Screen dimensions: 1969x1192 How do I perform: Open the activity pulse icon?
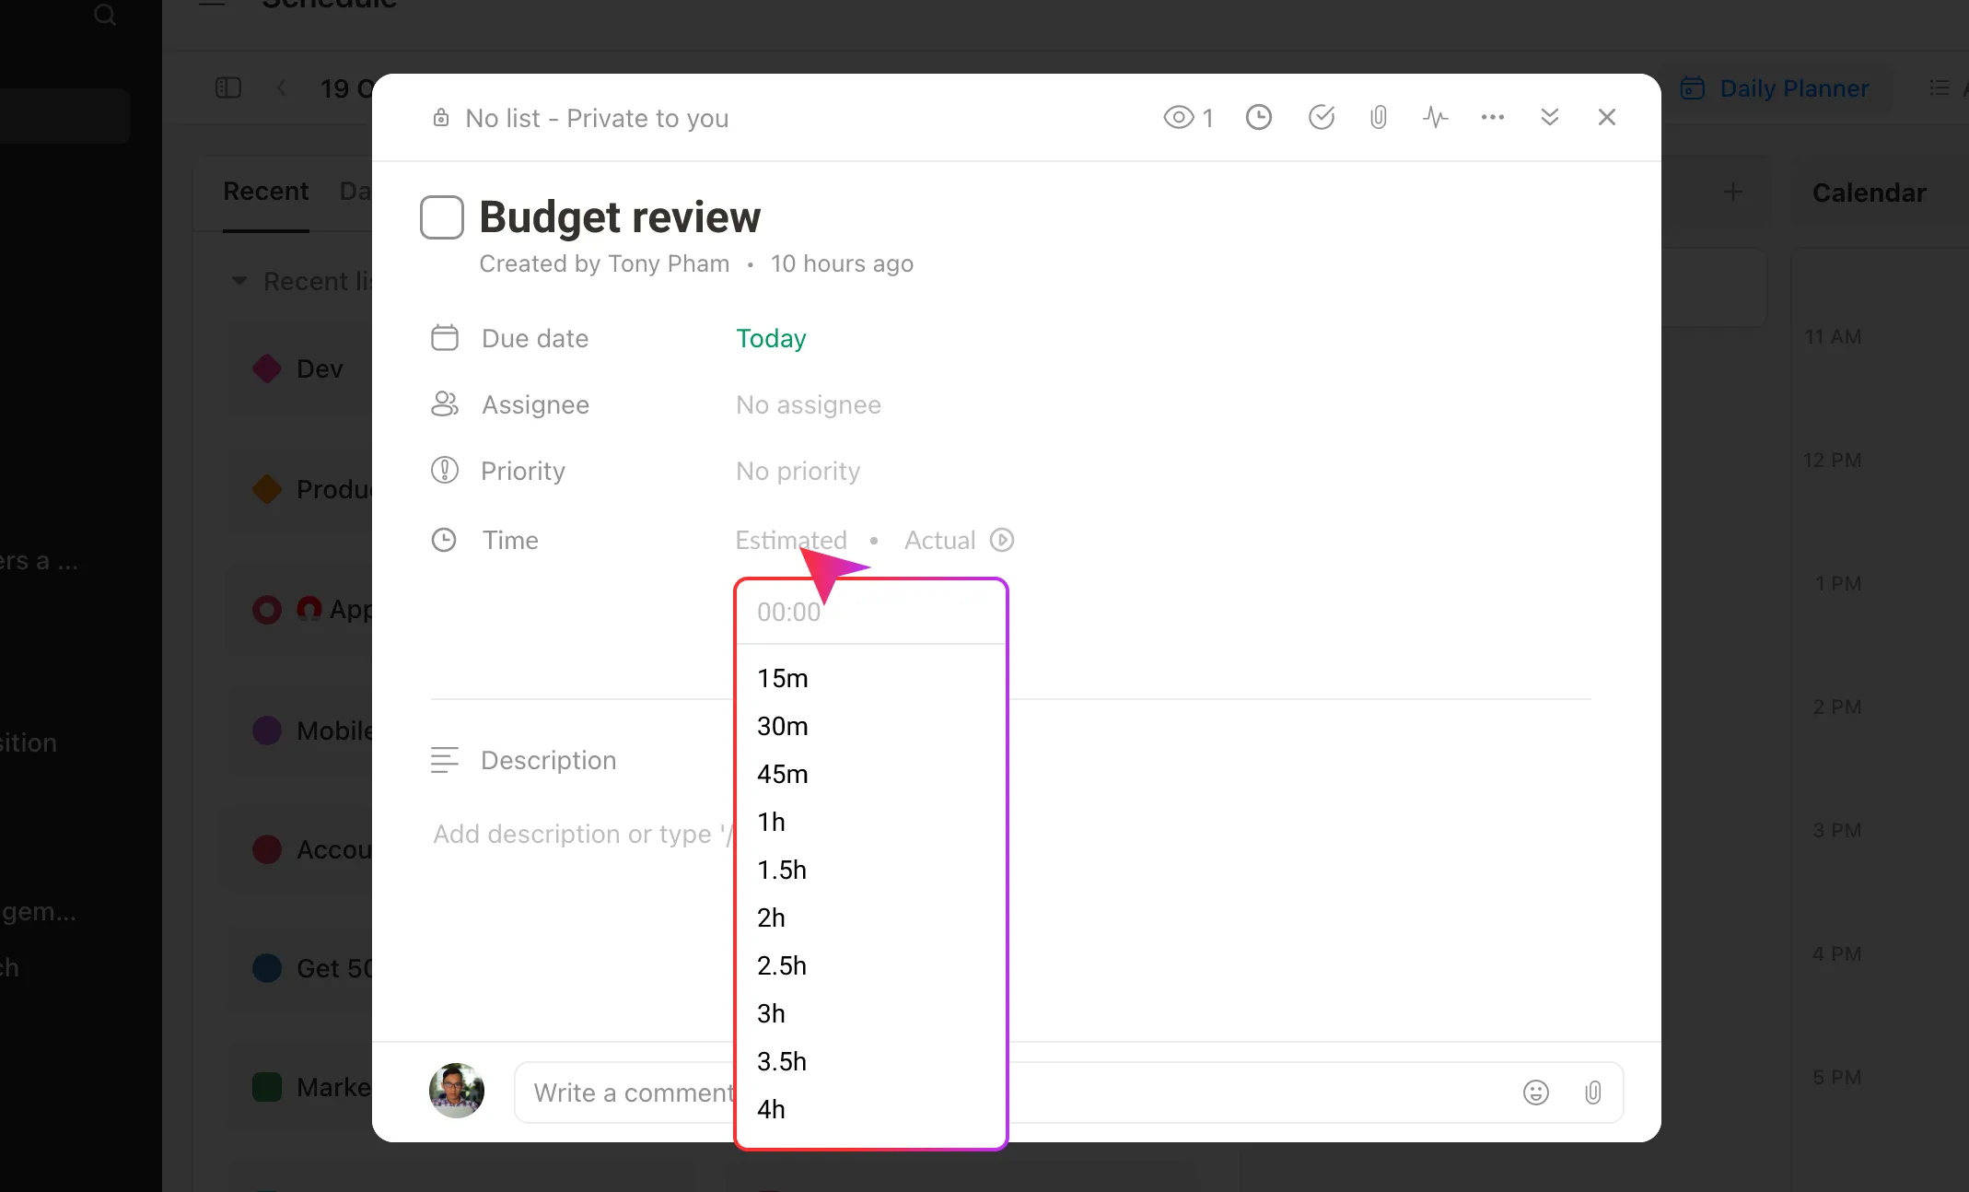(1435, 118)
